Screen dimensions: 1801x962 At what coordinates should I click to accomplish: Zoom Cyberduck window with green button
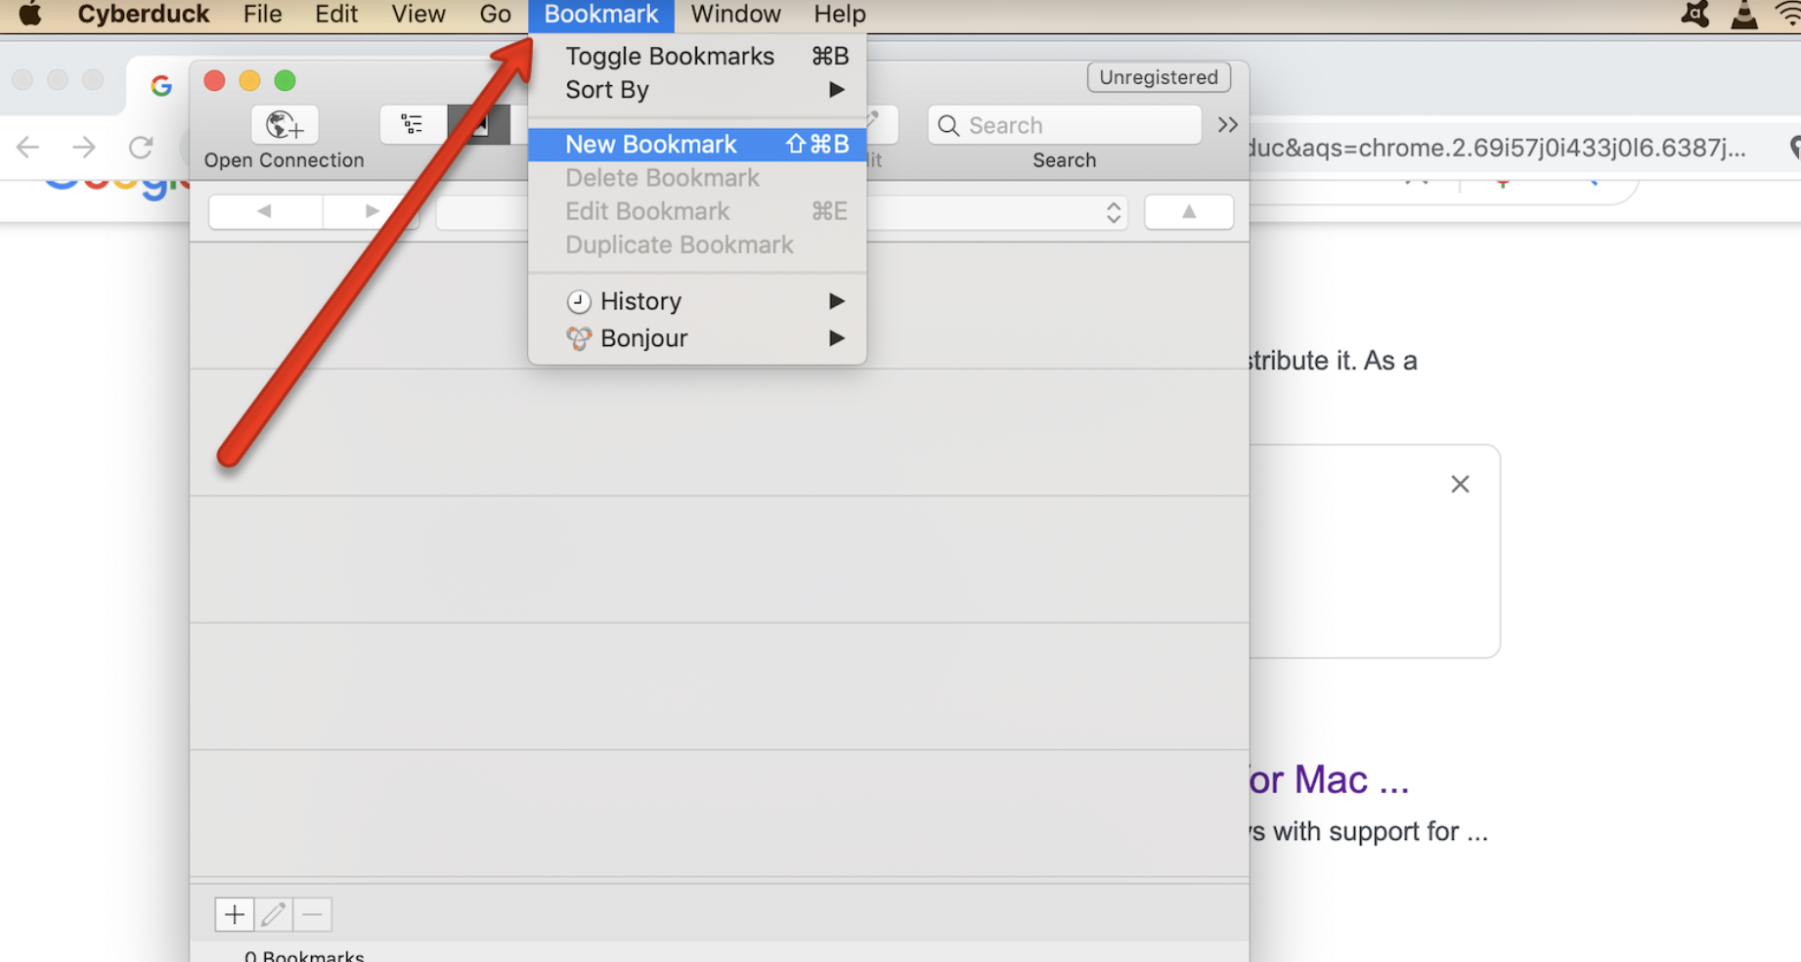tap(285, 80)
